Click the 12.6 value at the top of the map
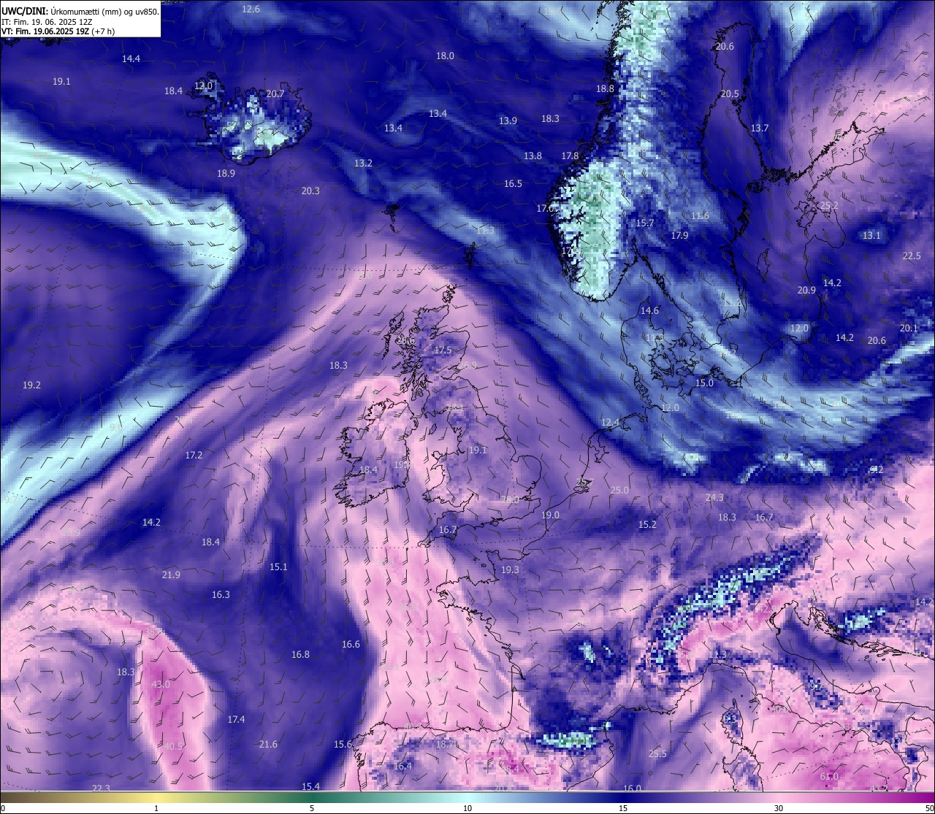Image resolution: width=935 pixels, height=814 pixels. [251, 9]
